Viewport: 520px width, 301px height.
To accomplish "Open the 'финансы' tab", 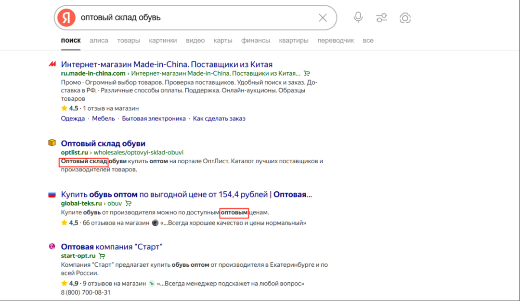I will pos(255,40).
